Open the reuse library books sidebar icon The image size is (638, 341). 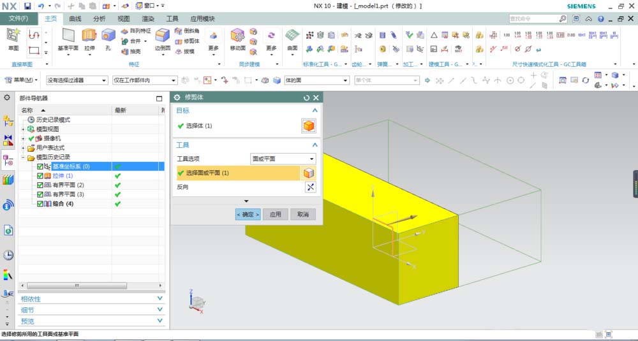click(x=8, y=180)
